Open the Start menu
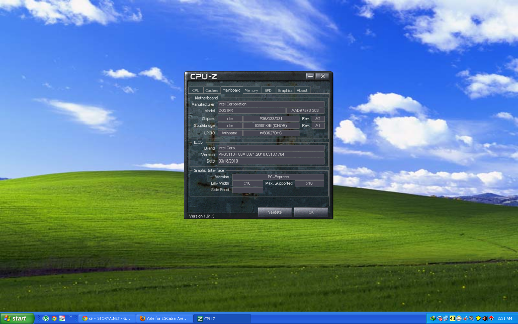 click(x=17, y=319)
